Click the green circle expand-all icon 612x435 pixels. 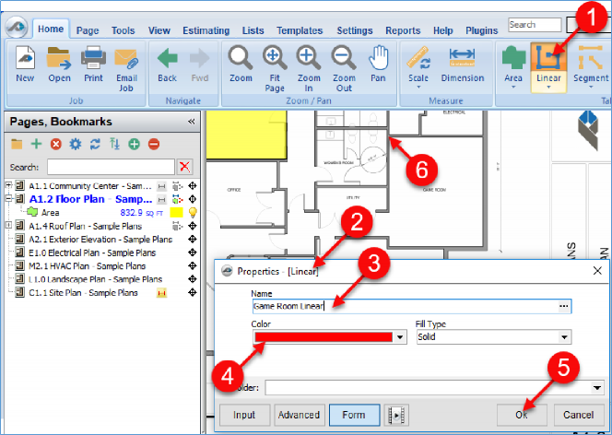click(134, 145)
